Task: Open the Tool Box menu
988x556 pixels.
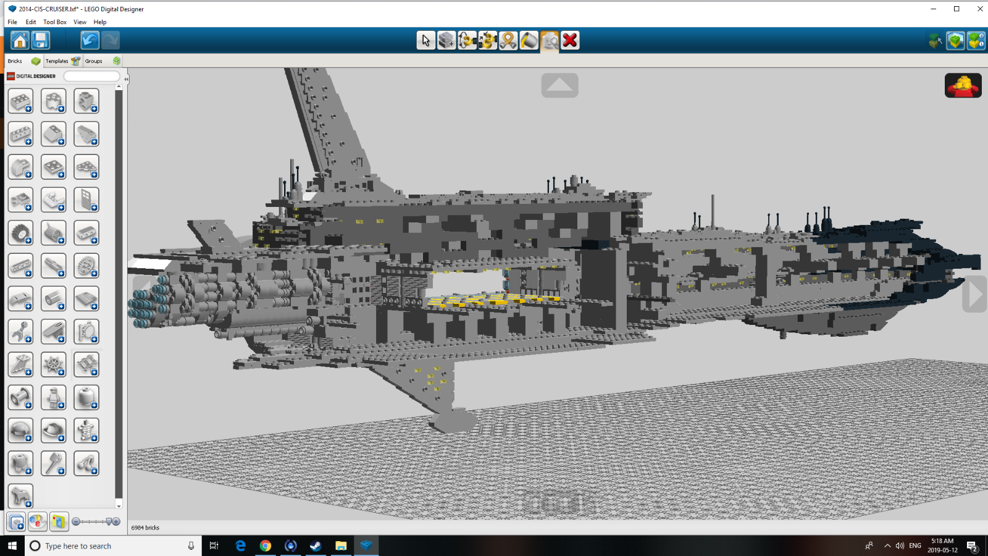Action: click(x=54, y=22)
